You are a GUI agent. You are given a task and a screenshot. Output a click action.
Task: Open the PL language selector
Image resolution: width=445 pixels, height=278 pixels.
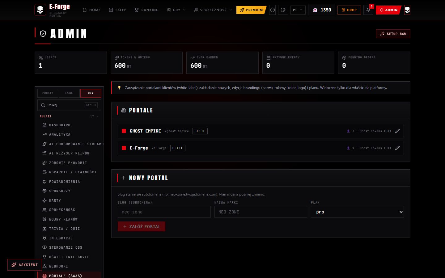(298, 10)
